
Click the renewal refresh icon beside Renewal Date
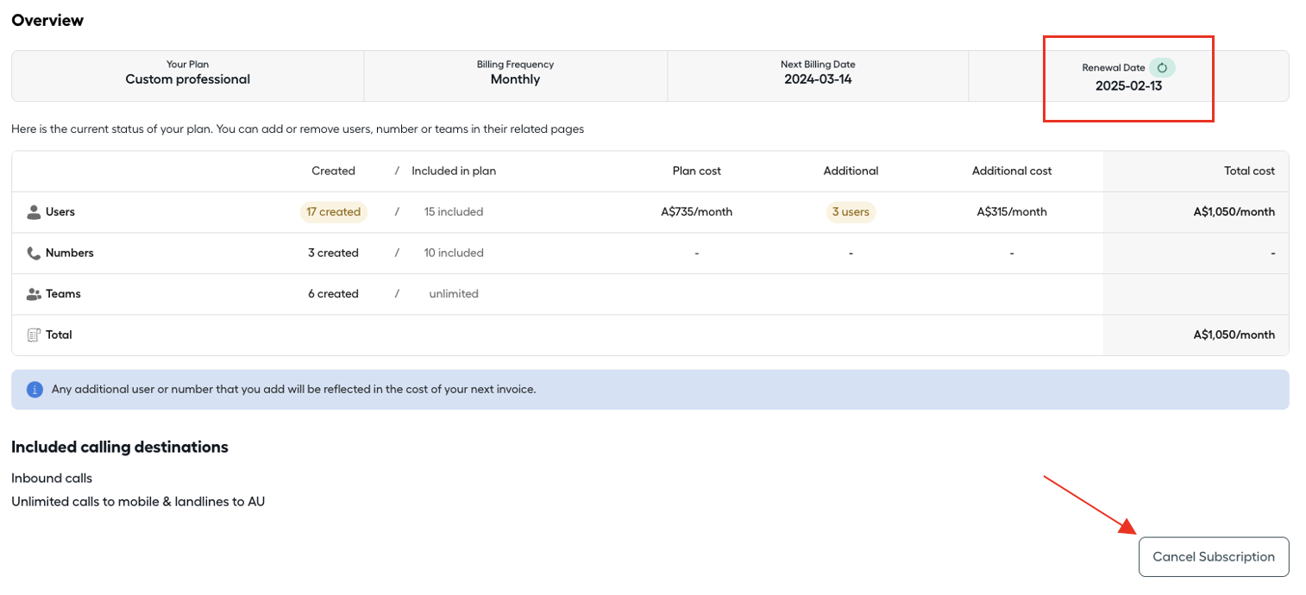(x=1162, y=67)
